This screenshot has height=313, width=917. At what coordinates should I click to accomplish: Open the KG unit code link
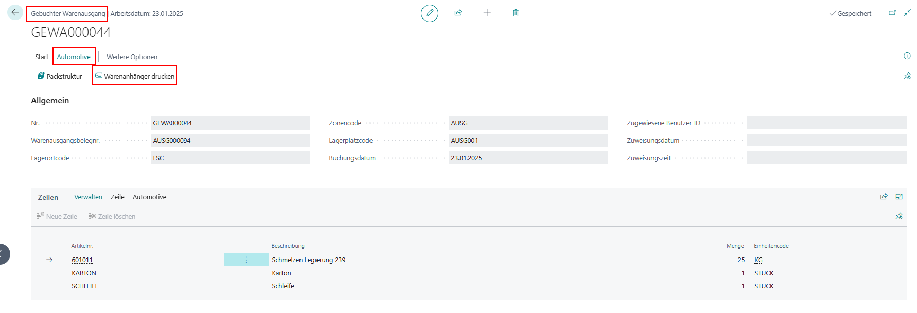[x=759, y=260]
